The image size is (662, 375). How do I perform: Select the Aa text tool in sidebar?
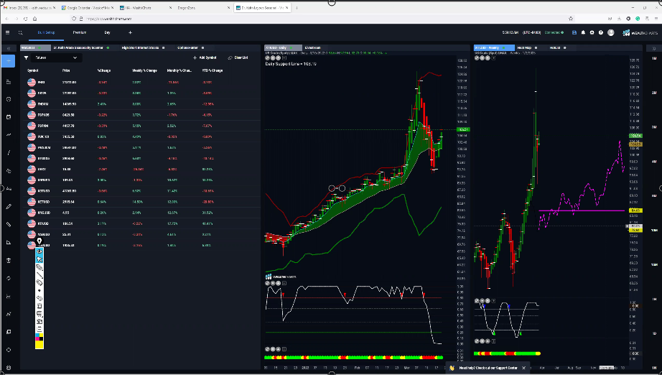pos(9,189)
